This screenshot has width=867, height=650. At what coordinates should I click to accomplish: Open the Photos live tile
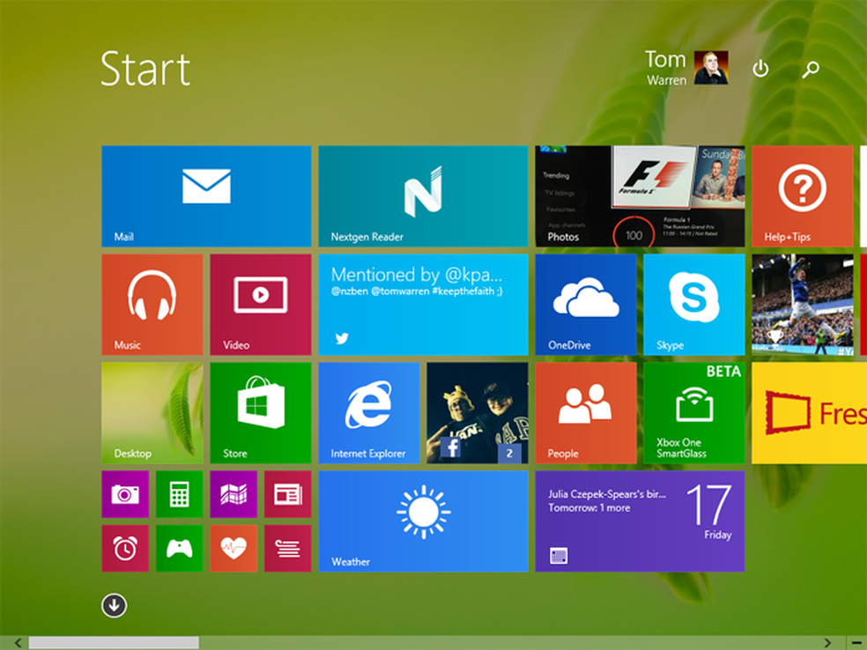pos(640,196)
